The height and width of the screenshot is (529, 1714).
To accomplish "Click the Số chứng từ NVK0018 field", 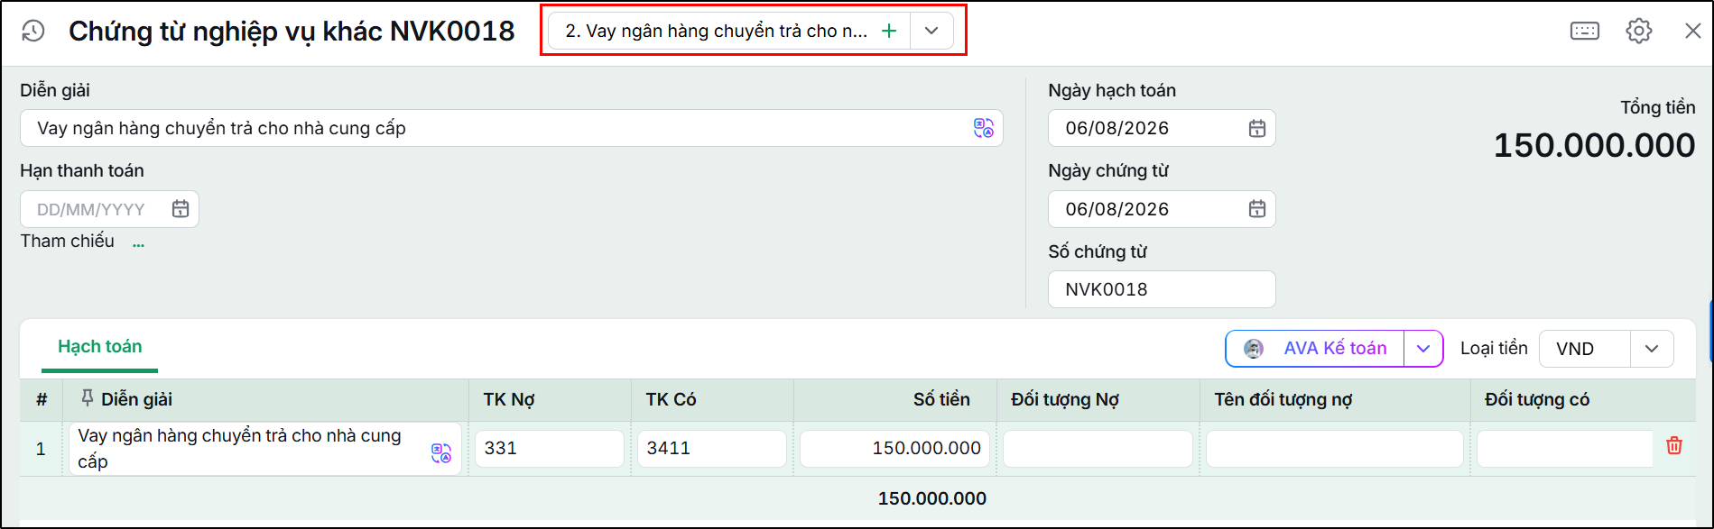I will (1162, 289).
